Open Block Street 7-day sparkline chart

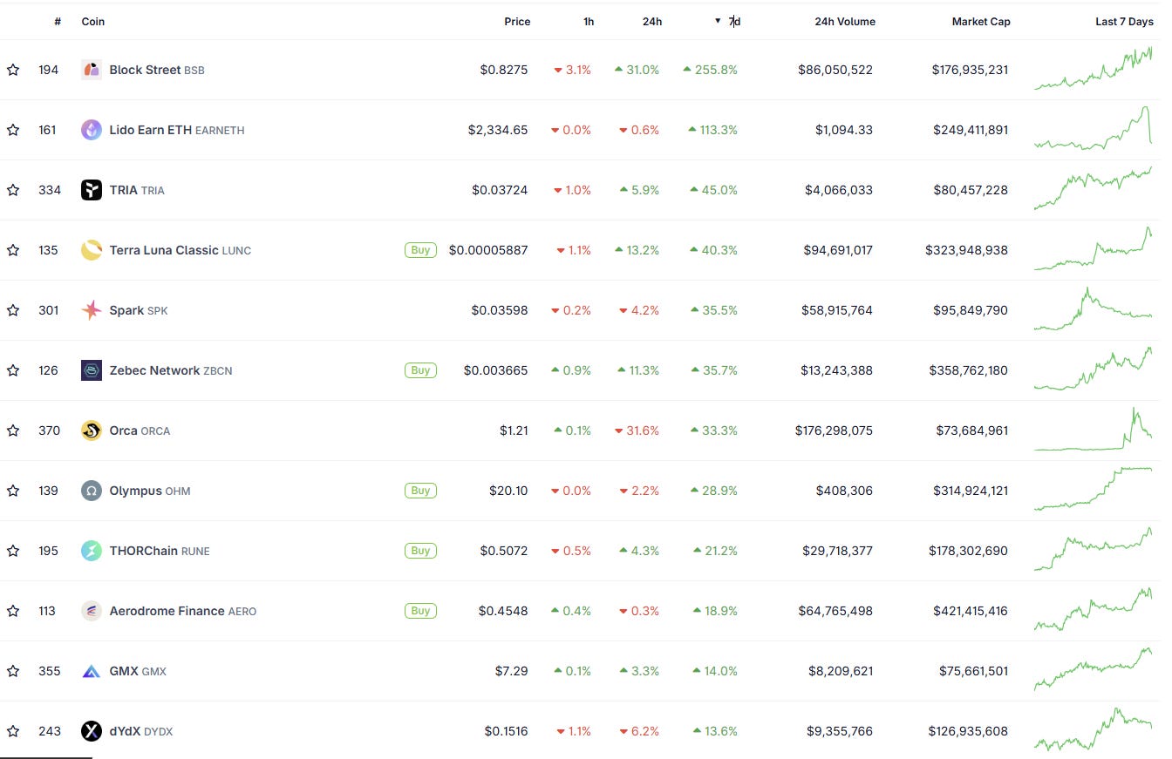coord(1093,68)
